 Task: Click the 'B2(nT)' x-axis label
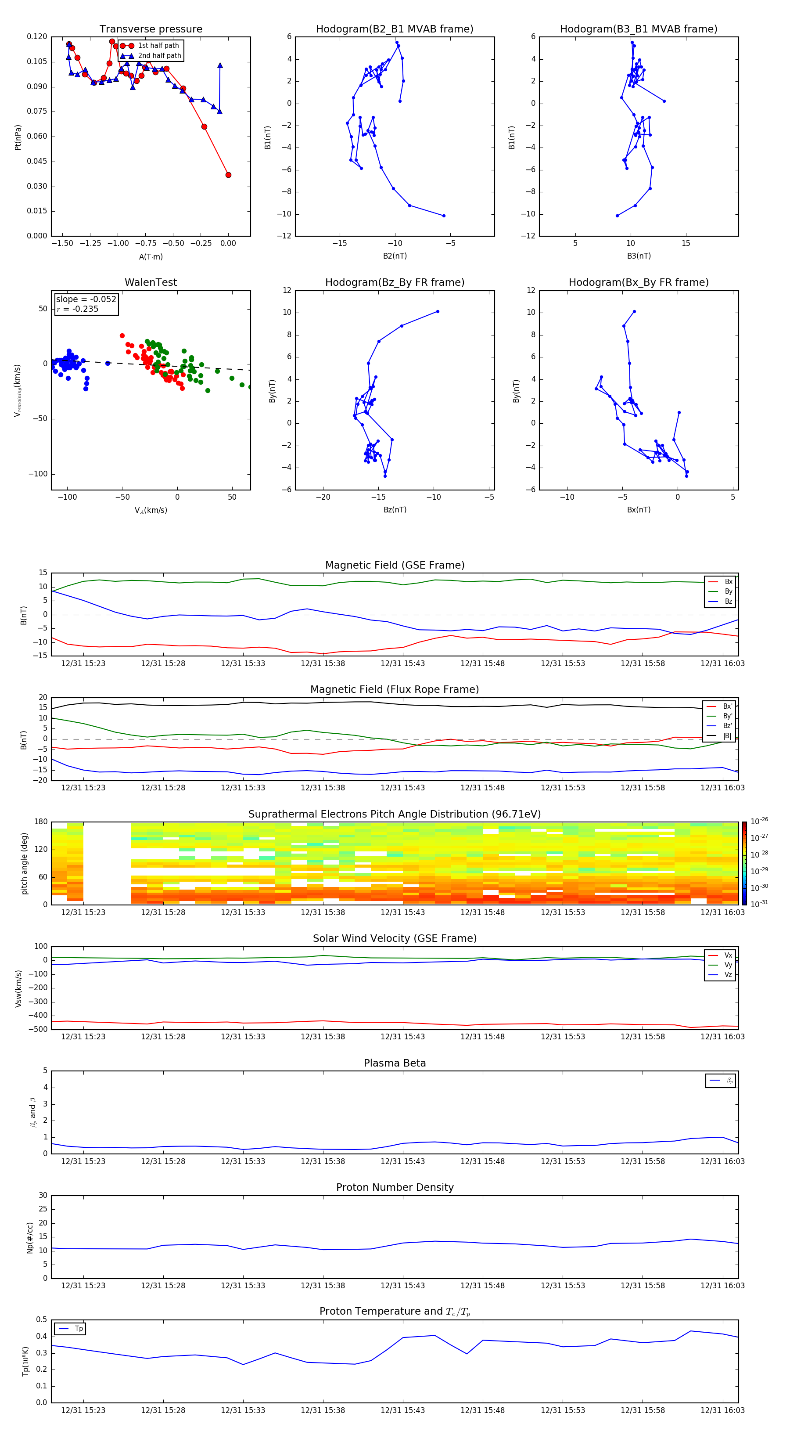395,256
